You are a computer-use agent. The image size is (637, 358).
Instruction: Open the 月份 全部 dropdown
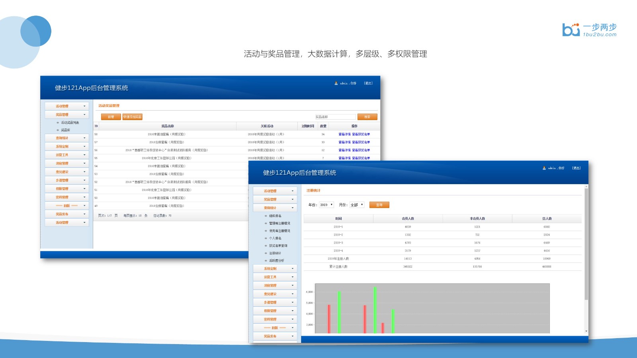[x=357, y=205]
